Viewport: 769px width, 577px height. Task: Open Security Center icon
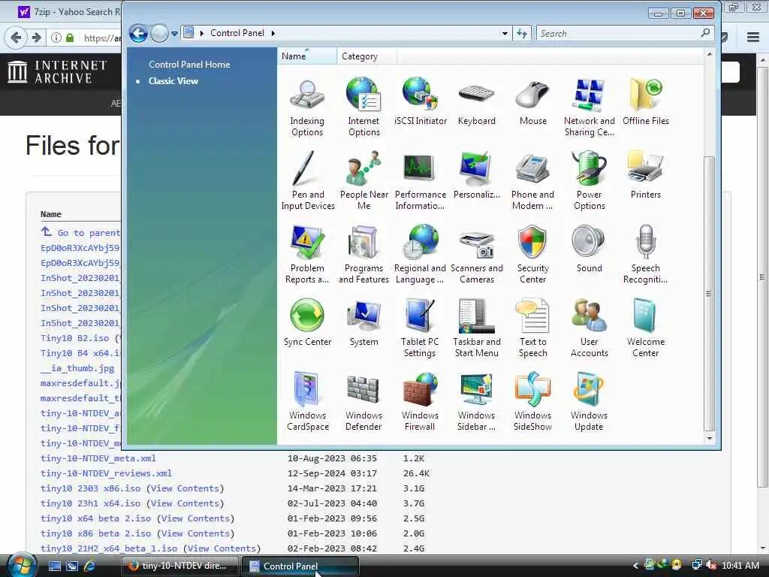click(x=532, y=254)
